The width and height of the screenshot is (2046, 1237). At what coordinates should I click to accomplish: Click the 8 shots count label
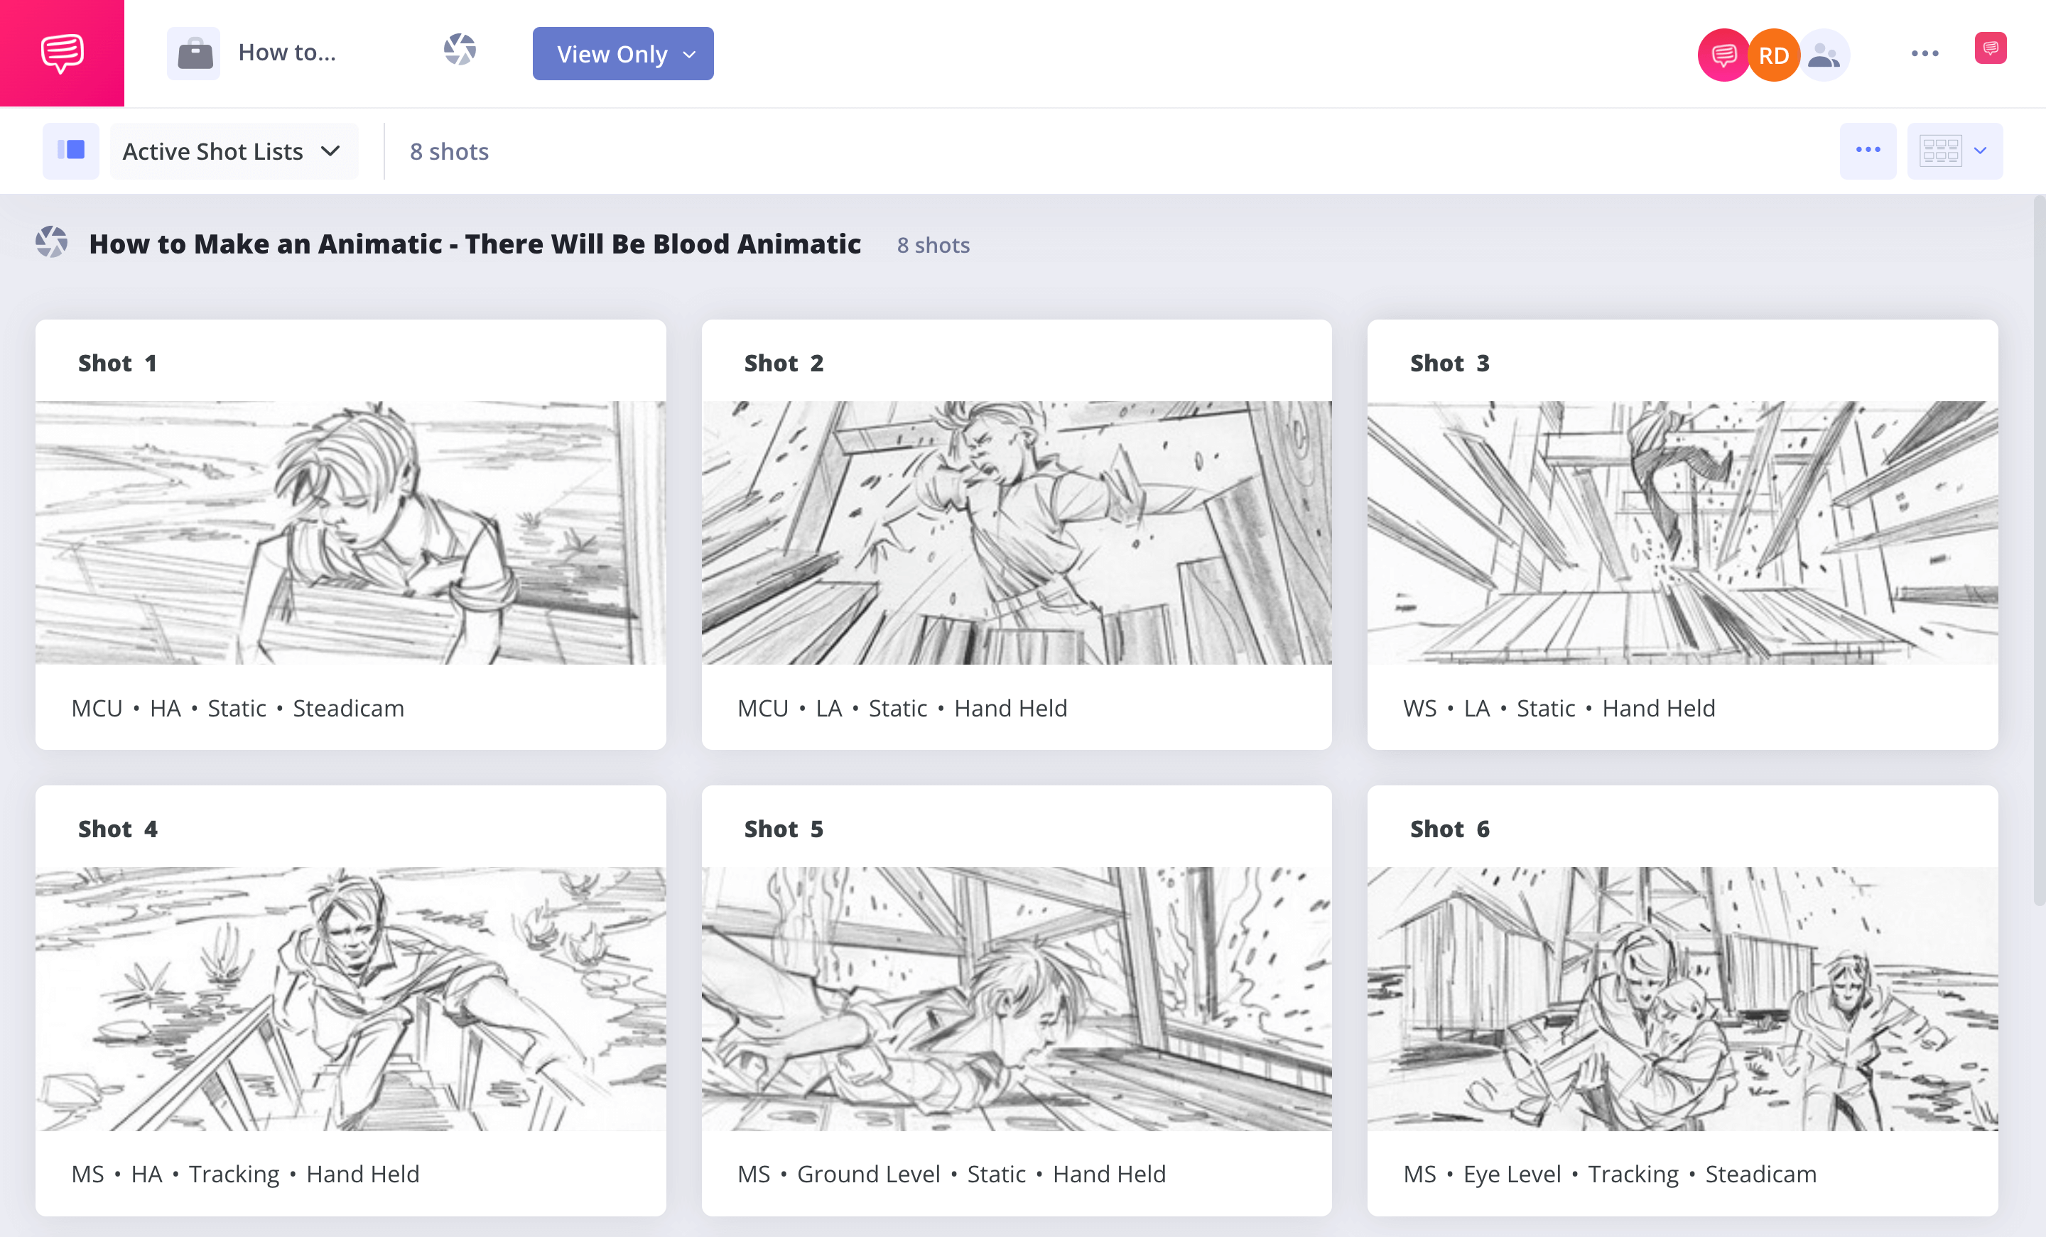tap(449, 151)
